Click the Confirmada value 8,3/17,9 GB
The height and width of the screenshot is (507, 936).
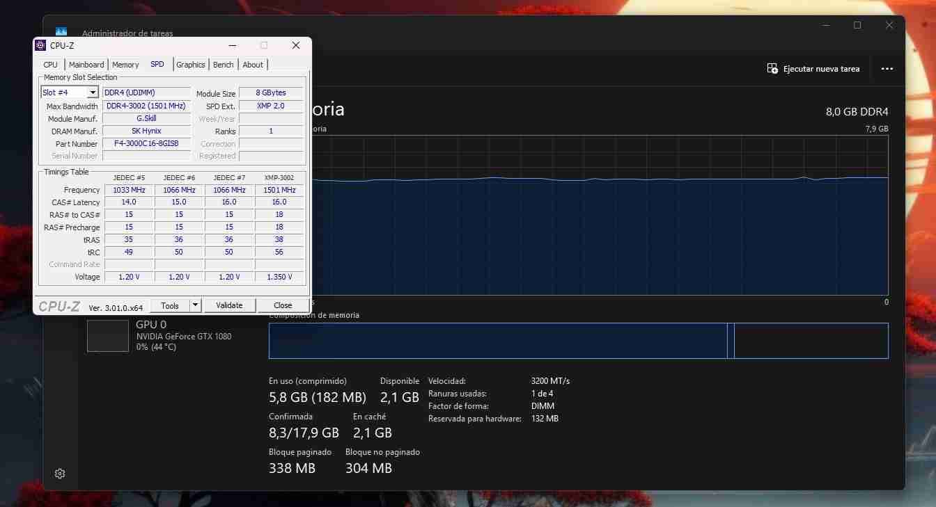pyautogui.click(x=304, y=433)
